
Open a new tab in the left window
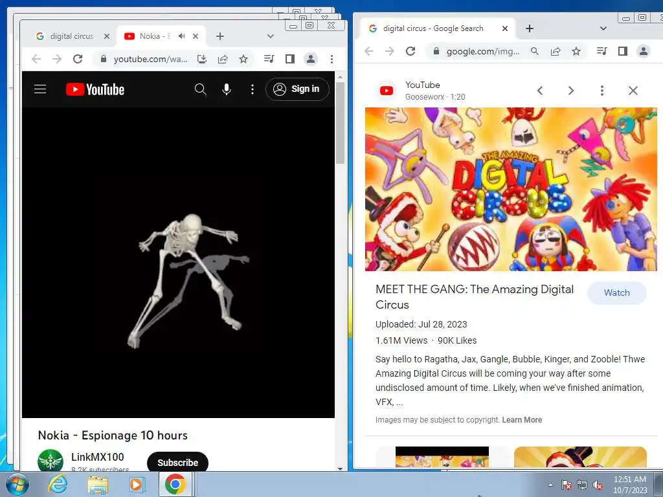220,36
